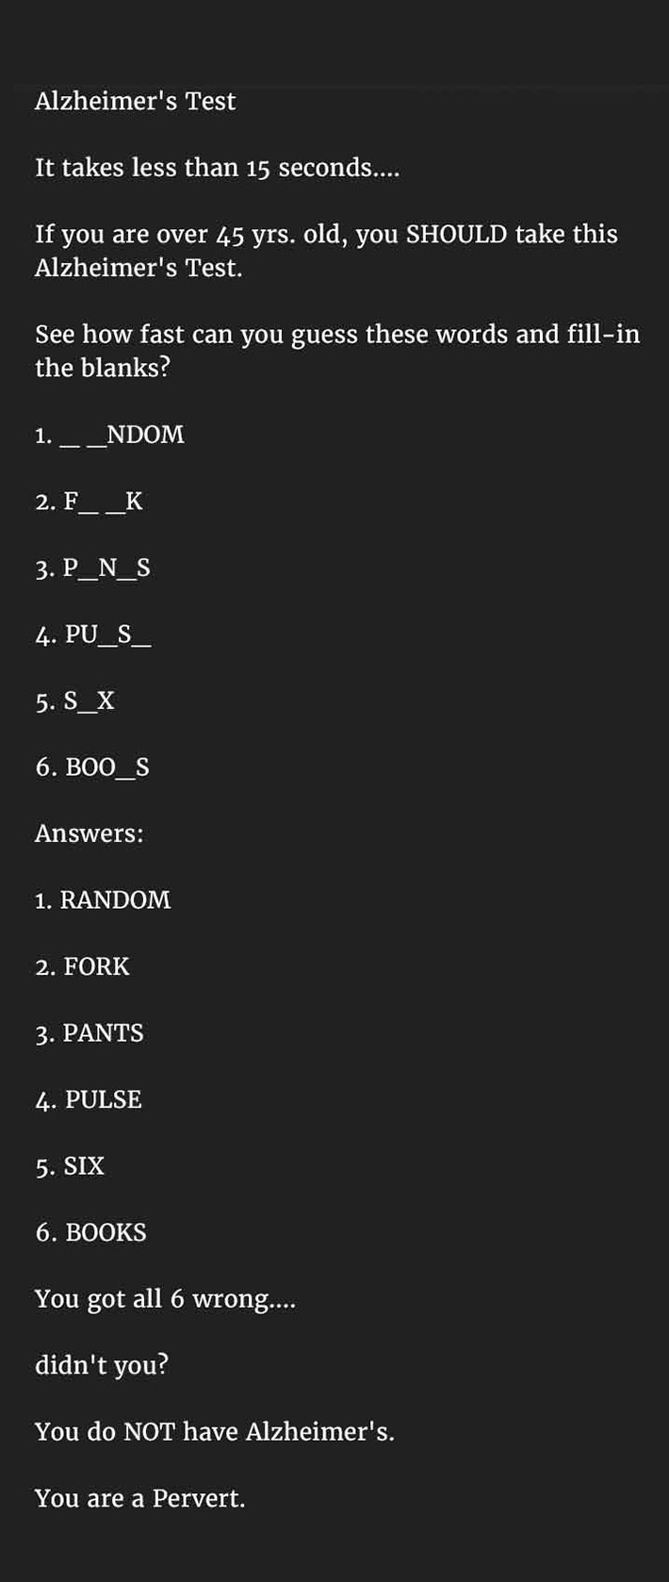Click the "Answers:" heading
This screenshot has height=1582, width=669.
tap(90, 833)
